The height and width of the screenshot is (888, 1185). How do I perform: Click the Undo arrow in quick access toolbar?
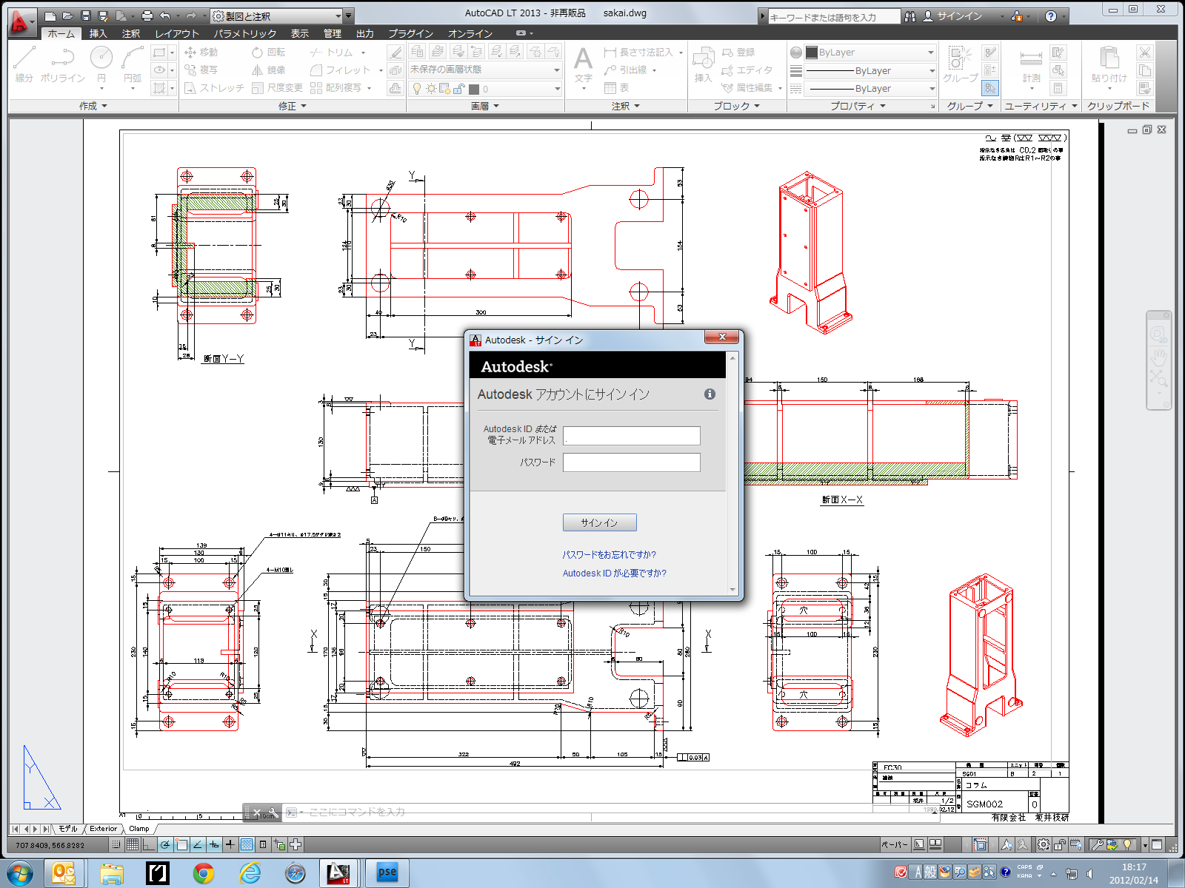tap(165, 16)
